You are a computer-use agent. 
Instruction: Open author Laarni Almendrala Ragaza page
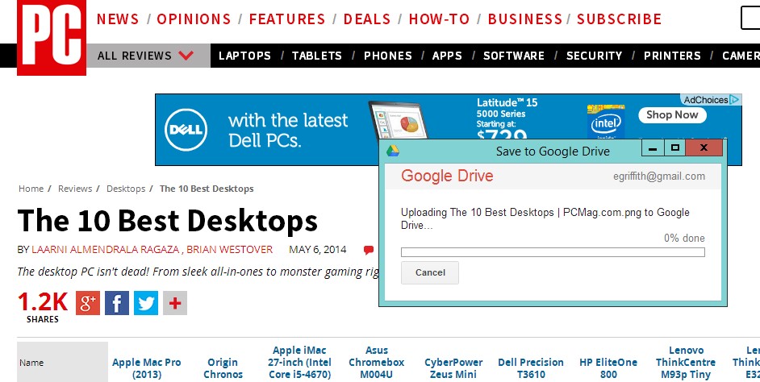[x=105, y=250]
